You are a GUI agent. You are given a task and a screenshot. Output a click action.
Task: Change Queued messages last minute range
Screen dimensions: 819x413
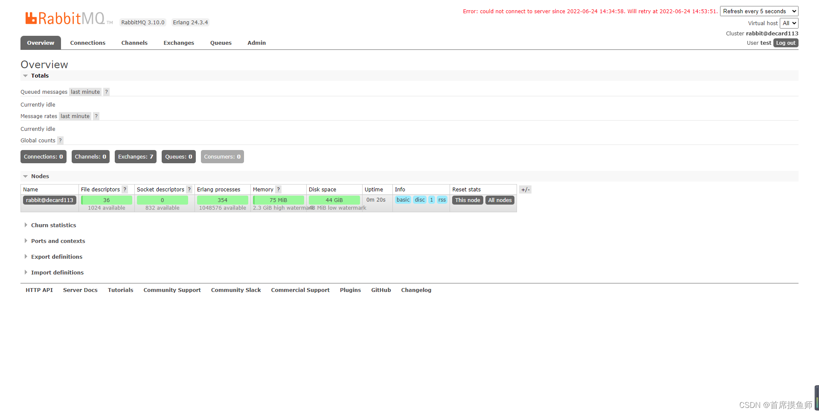pos(85,92)
